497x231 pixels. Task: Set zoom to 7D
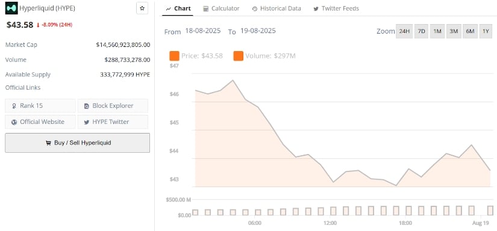[x=421, y=31]
